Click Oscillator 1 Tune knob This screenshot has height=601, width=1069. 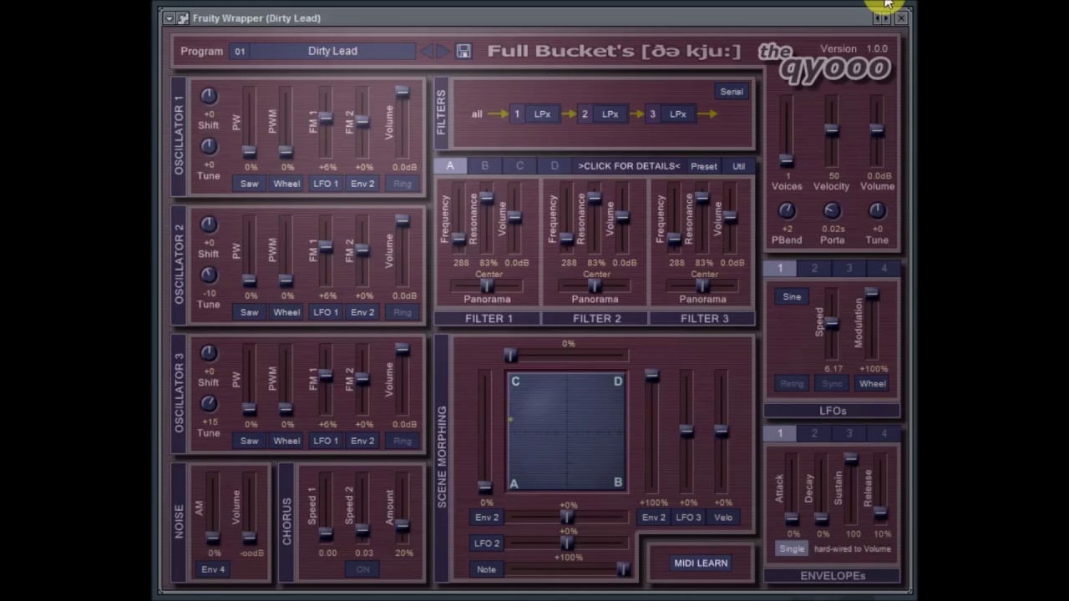pyautogui.click(x=209, y=146)
